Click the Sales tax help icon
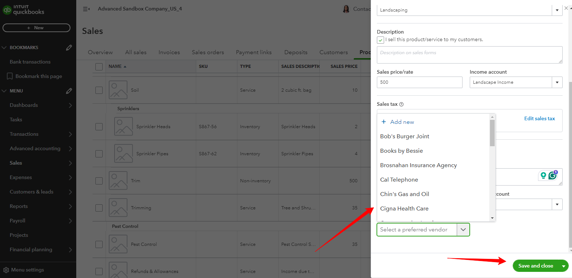The width and height of the screenshot is (572, 278). tap(401, 104)
